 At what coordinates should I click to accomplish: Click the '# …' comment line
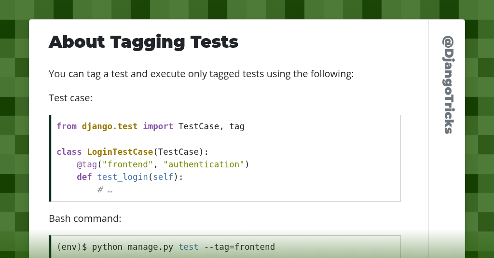coord(105,190)
